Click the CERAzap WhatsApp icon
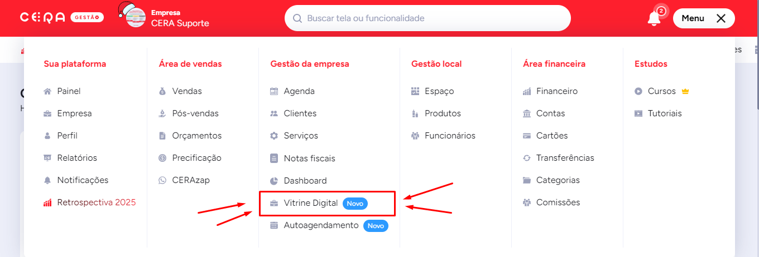 162,180
